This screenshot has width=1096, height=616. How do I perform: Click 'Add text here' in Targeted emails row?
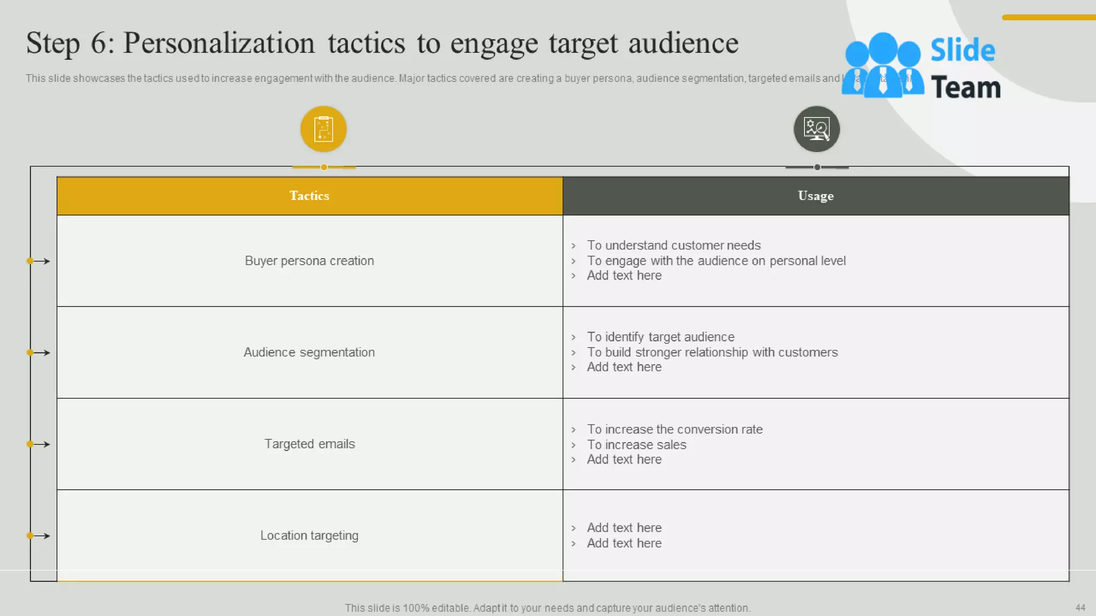point(624,459)
